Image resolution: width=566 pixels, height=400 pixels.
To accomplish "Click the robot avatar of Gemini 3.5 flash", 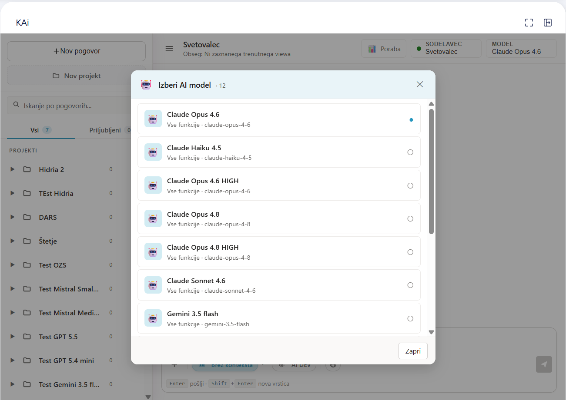I will click(153, 318).
